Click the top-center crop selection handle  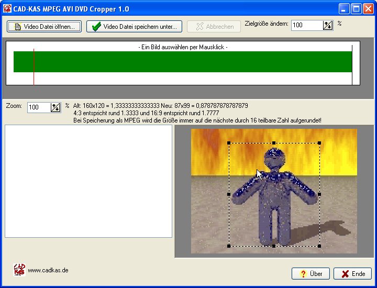coord(274,143)
